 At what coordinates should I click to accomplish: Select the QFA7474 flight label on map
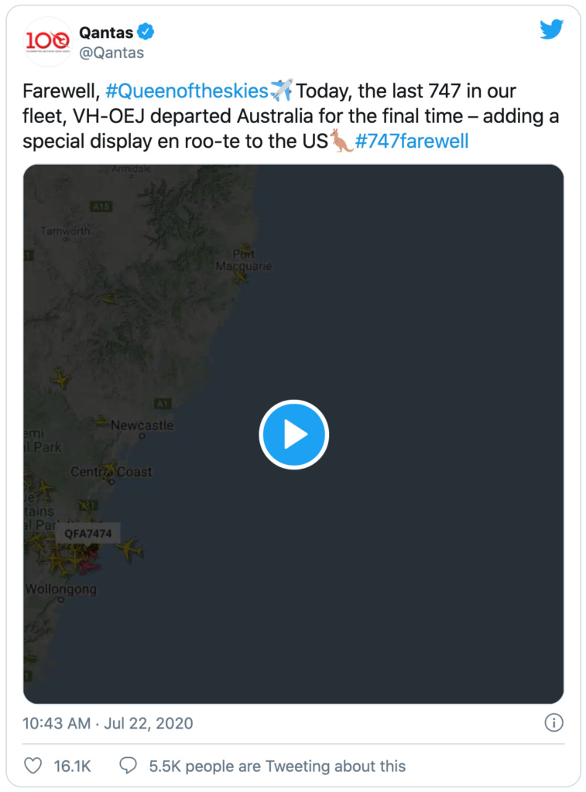point(88,534)
